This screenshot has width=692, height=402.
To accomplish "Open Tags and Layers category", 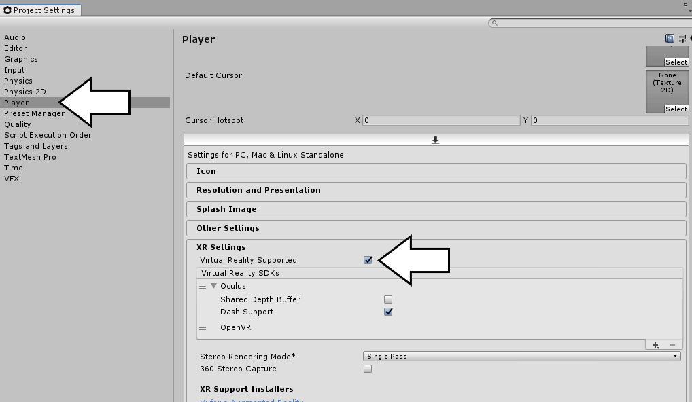I will tap(36, 146).
